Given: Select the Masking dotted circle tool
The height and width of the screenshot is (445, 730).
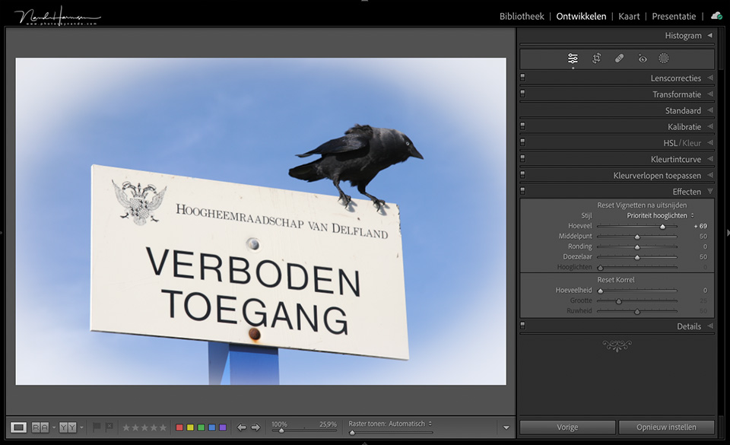Looking at the screenshot, I should [x=663, y=58].
